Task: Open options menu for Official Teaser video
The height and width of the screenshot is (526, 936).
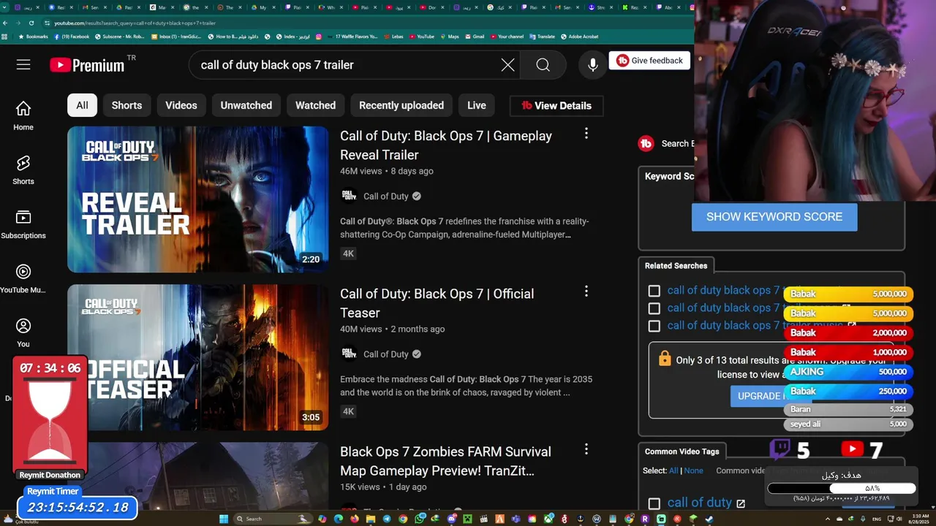Action: [586, 291]
